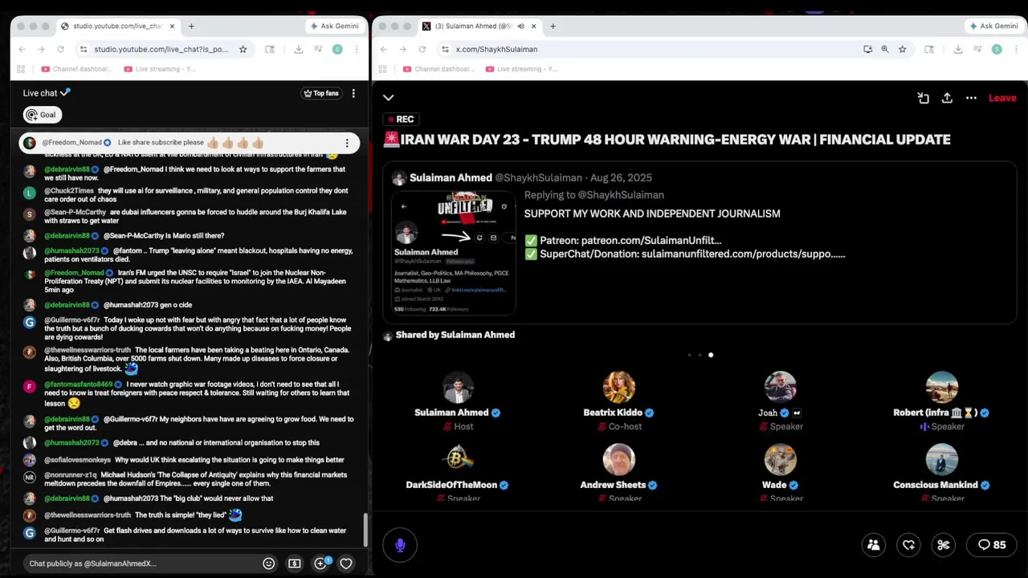Click live chat scrollbar thumb
The height and width of the screenshot is (578, 1028).
pos(366,530)
